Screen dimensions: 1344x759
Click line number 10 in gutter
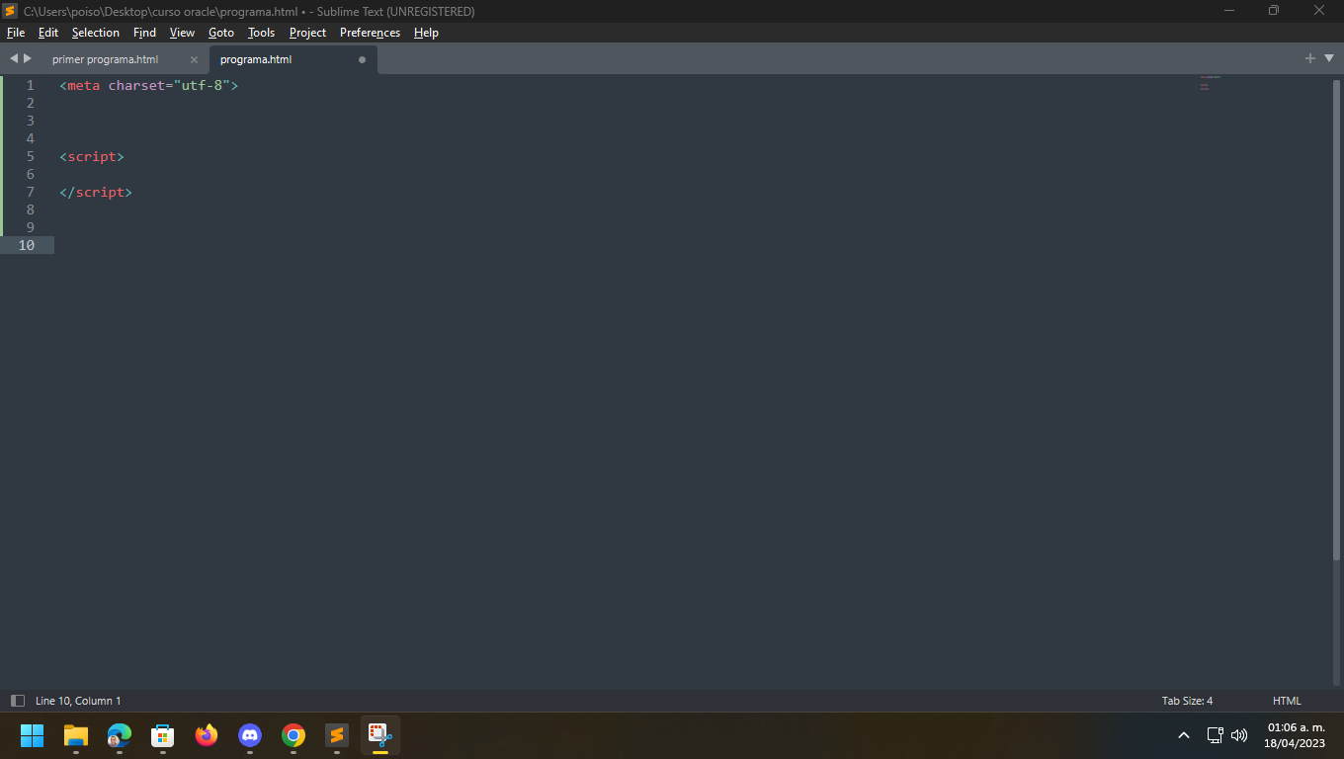click(26, 245)
